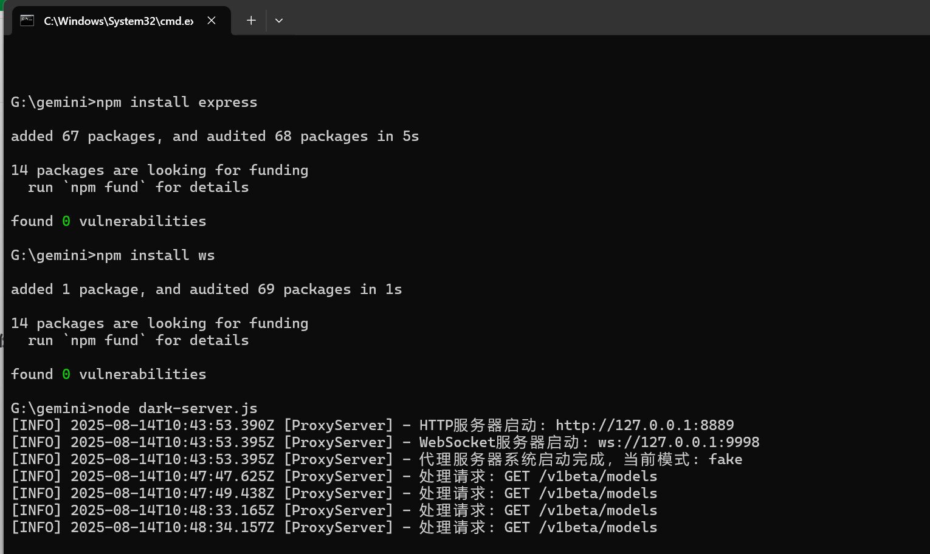The height and width of the screenshot is (554, 930).
Task: Click the 'node dark-server.js' command line
Action: [176, 408]
